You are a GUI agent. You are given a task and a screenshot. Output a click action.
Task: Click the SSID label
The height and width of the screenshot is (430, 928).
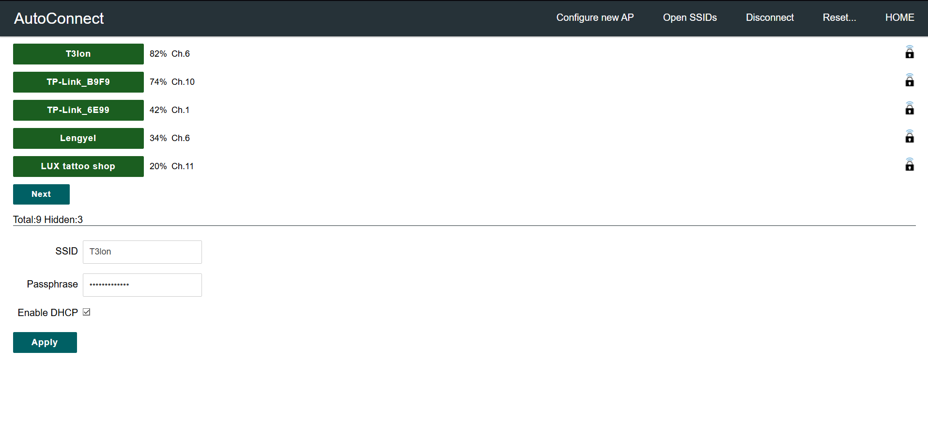(66, 251)
